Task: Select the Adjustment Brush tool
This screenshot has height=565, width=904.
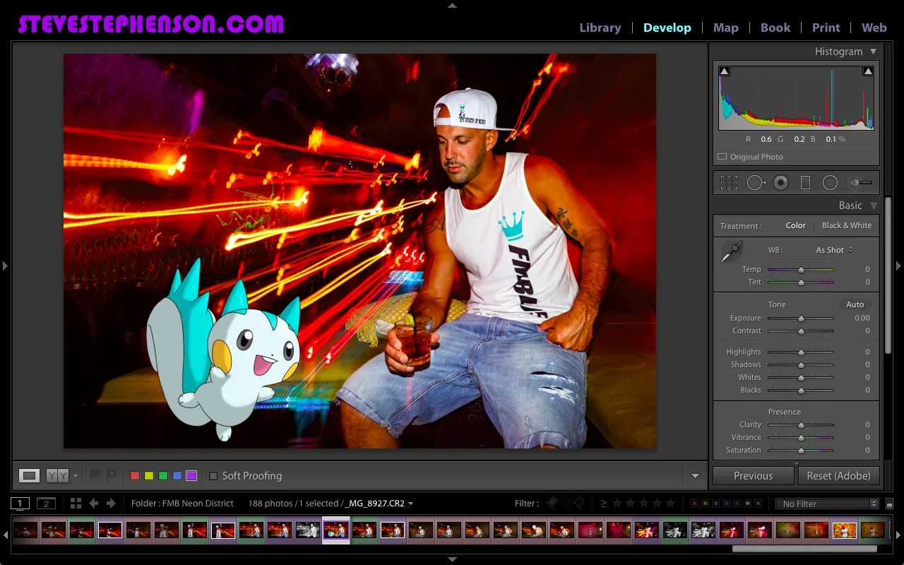Action: click(x=860, y=183)
